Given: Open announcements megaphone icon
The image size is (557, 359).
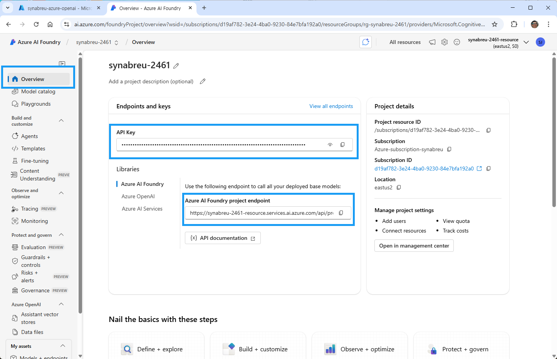Looking at the screenshot, I should [x=432, y=42].
